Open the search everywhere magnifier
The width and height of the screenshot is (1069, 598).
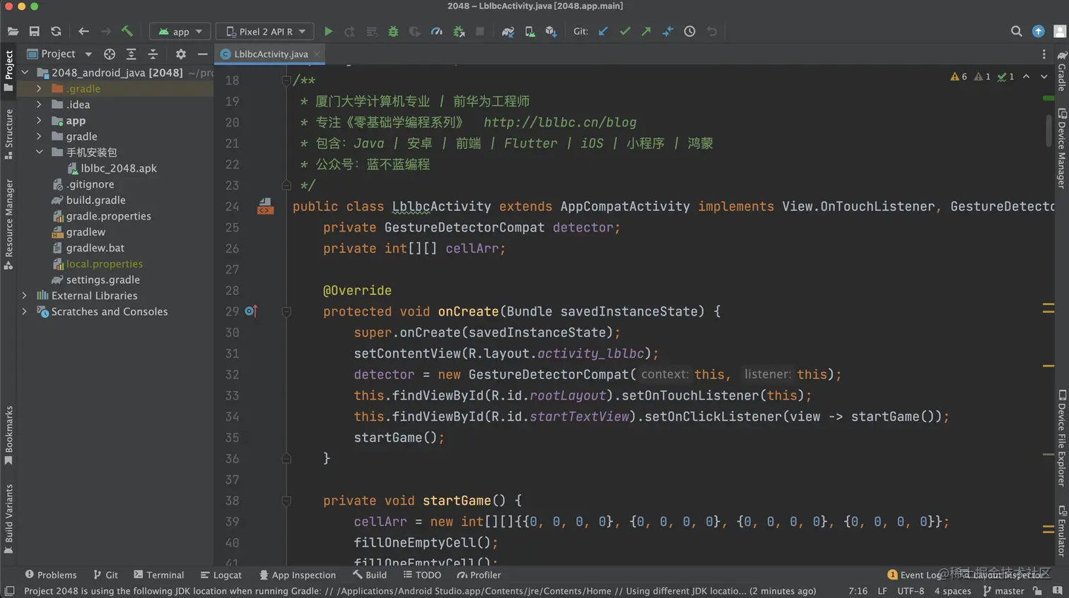[1016, 31]
